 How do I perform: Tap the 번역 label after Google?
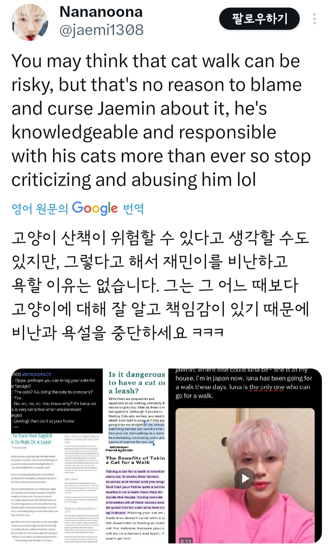point(134,209)
